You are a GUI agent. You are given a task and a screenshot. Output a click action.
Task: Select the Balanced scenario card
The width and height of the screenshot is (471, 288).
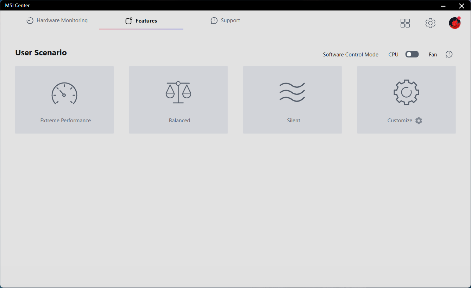pyautogui.click(x=178, y=100)
